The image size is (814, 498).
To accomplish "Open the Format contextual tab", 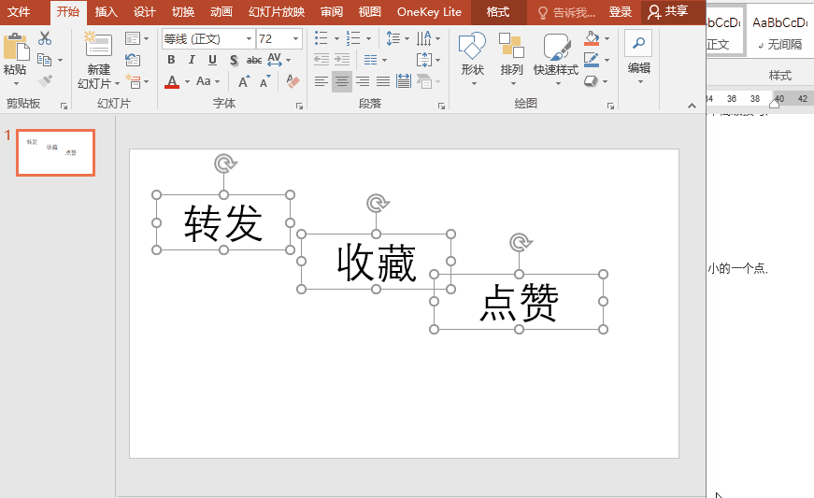I will [498, 12].
